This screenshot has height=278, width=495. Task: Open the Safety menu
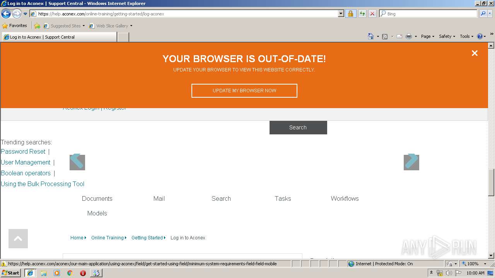447,36
